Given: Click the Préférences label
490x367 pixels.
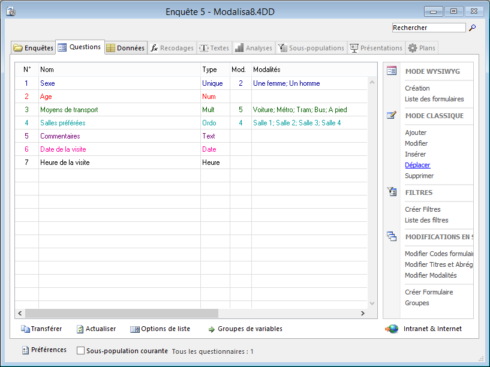Looking at the screenshot, I should [x=49, y=350].
